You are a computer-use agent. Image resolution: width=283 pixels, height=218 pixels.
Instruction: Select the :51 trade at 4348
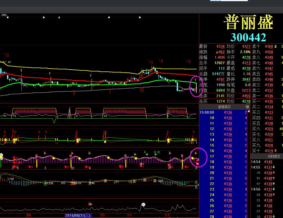[266, 178]
